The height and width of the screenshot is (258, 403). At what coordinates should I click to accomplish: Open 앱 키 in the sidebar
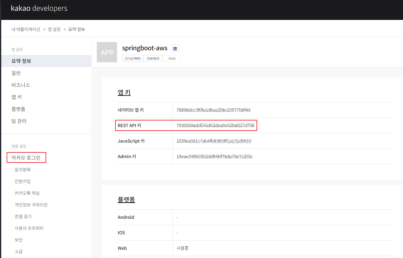[17, 97]
